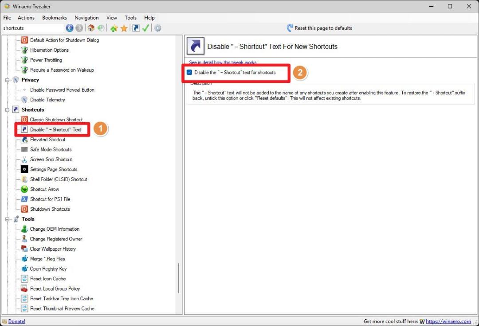479x326 pixels.
Task: Select Reset Thumbnail Preview Cache
Action: pos(62,308)
